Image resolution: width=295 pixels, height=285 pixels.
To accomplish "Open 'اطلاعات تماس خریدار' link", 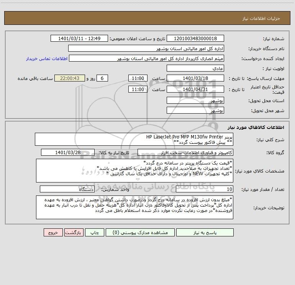I will (x=47, y=59).
